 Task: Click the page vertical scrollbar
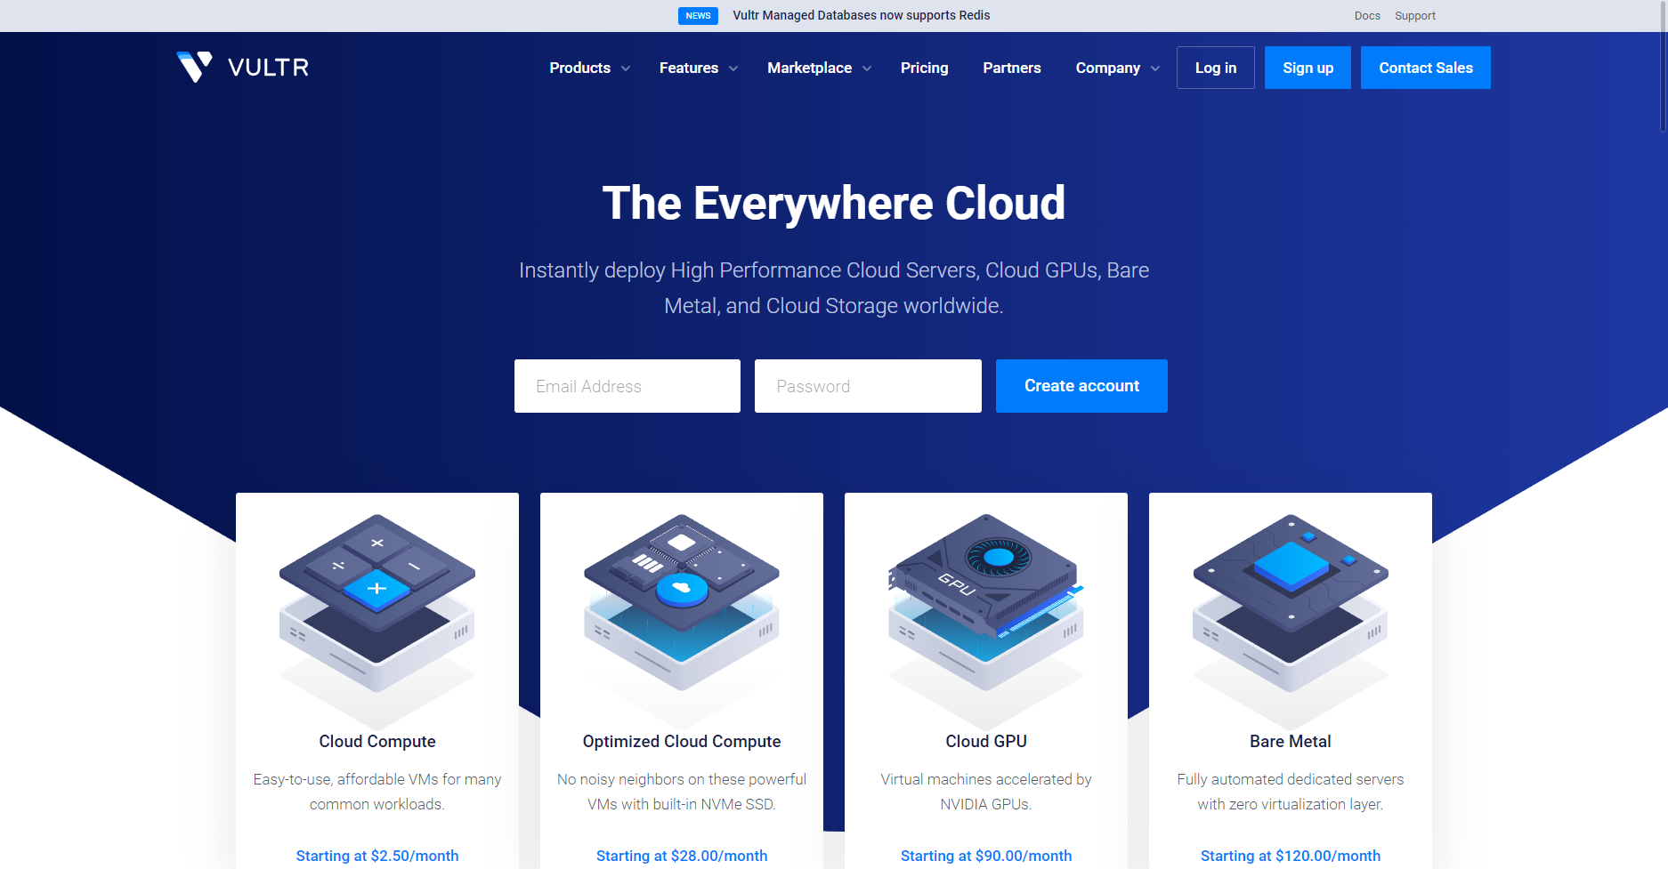coord(1663,67)
